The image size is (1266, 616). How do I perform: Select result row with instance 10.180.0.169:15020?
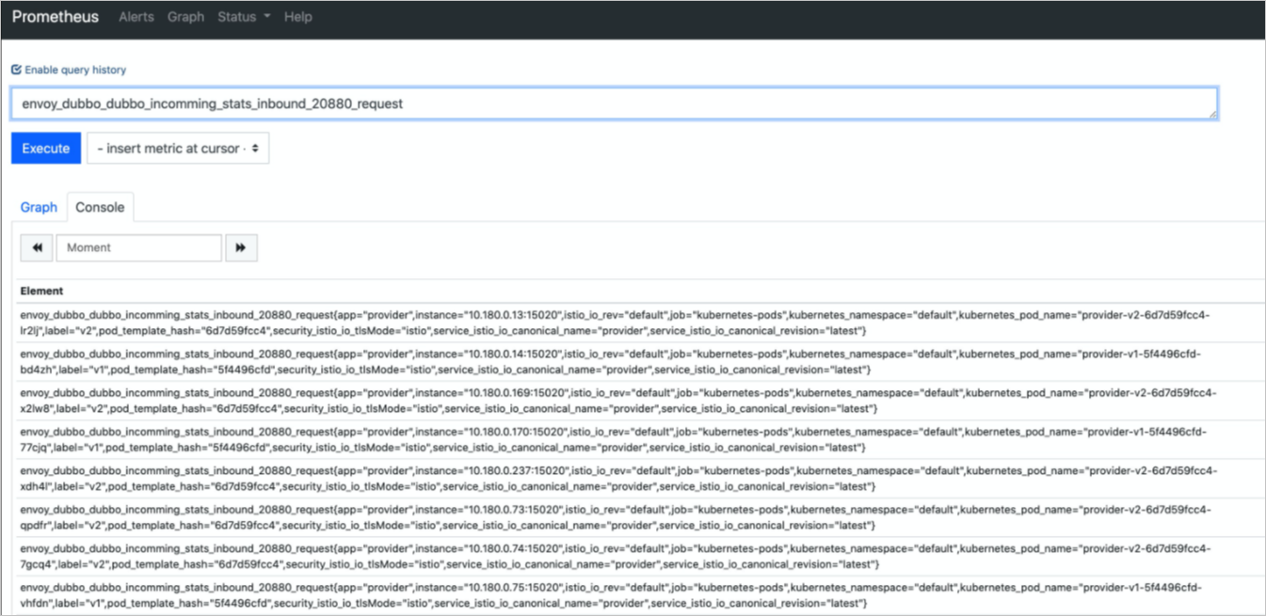[x=640, y=401]
